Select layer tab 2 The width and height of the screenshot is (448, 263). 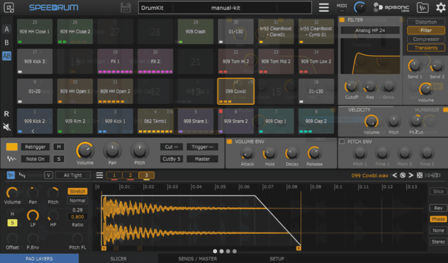131,175
